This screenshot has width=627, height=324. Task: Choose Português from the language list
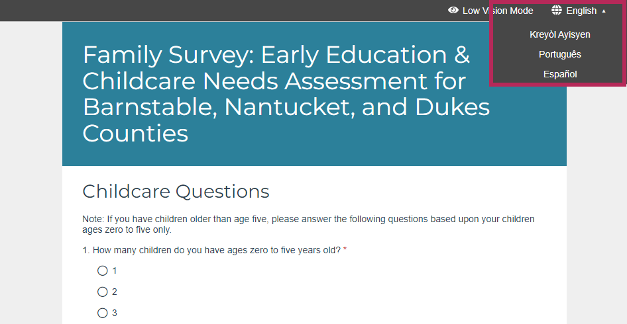560,54
